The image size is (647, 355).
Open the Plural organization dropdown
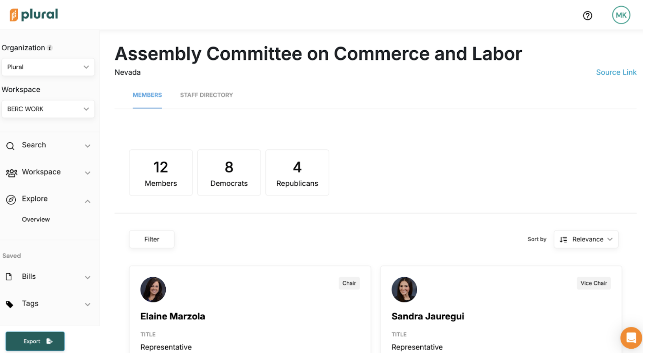(x=48, y=67)
